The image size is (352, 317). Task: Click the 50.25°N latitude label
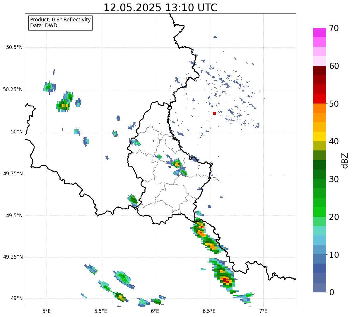[x=13, y=89]
